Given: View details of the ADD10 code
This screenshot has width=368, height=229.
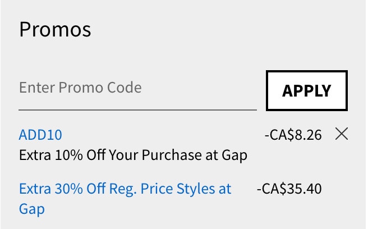Looking at the screenshot, I should point(40,135).
